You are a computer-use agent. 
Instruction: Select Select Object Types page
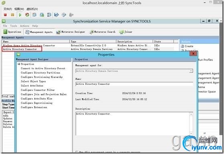[33, 81]
